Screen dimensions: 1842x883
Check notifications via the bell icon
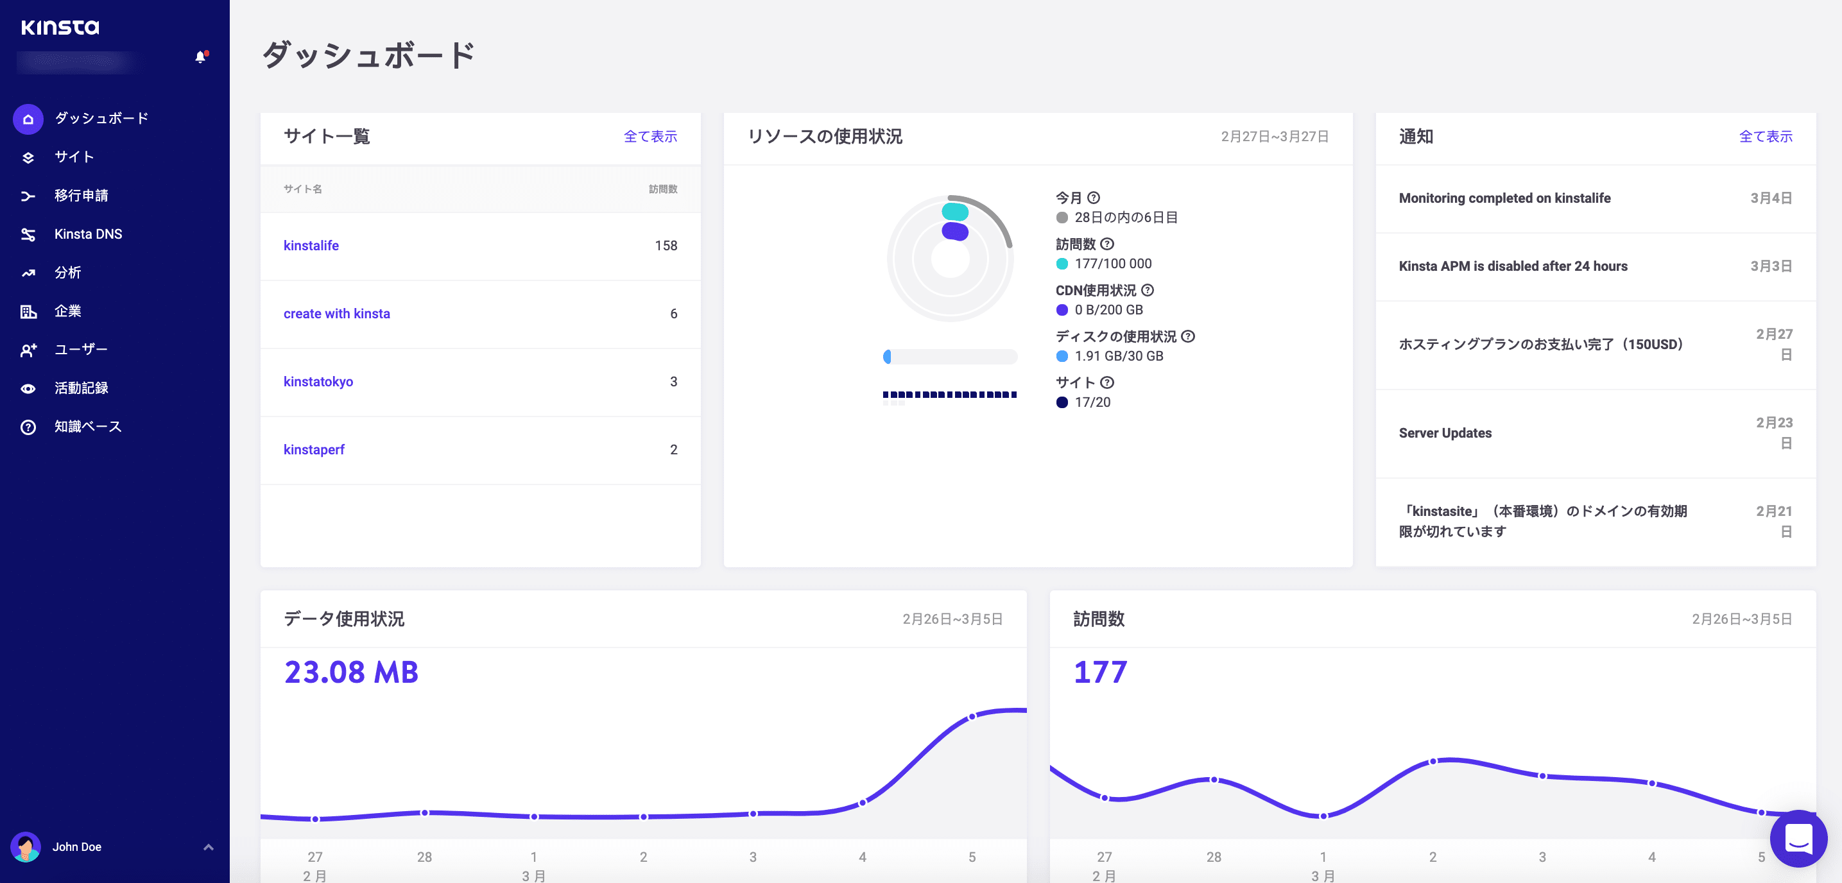point(200,57)
